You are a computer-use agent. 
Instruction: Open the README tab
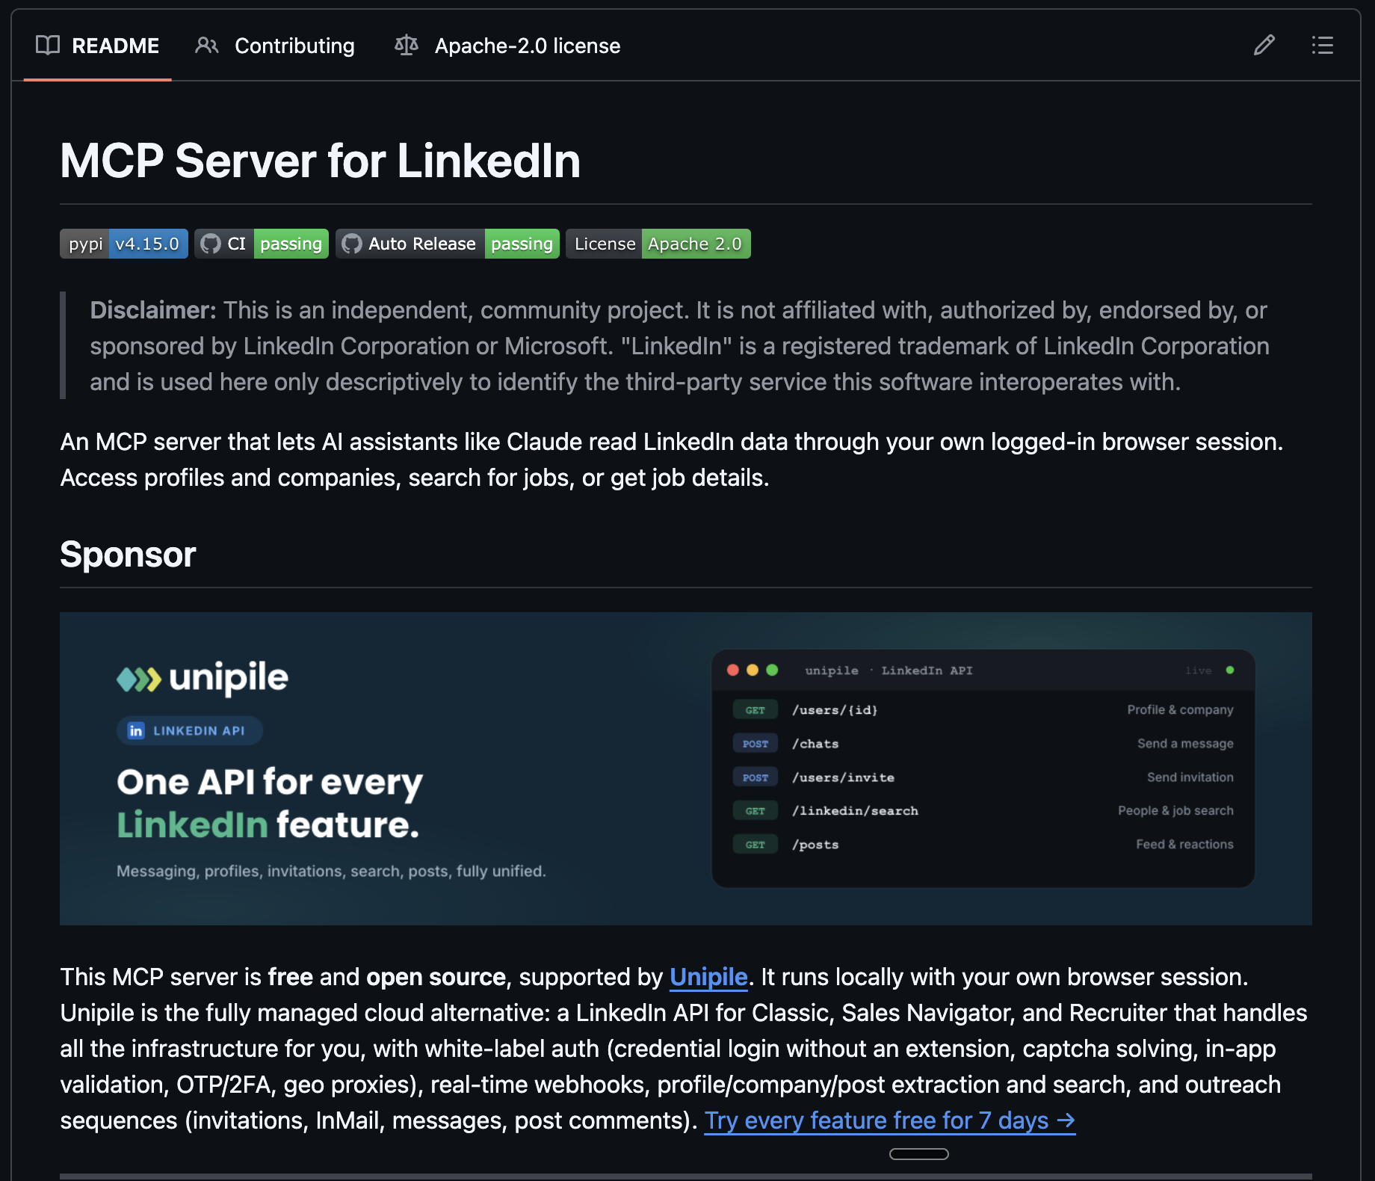(98, 46)
